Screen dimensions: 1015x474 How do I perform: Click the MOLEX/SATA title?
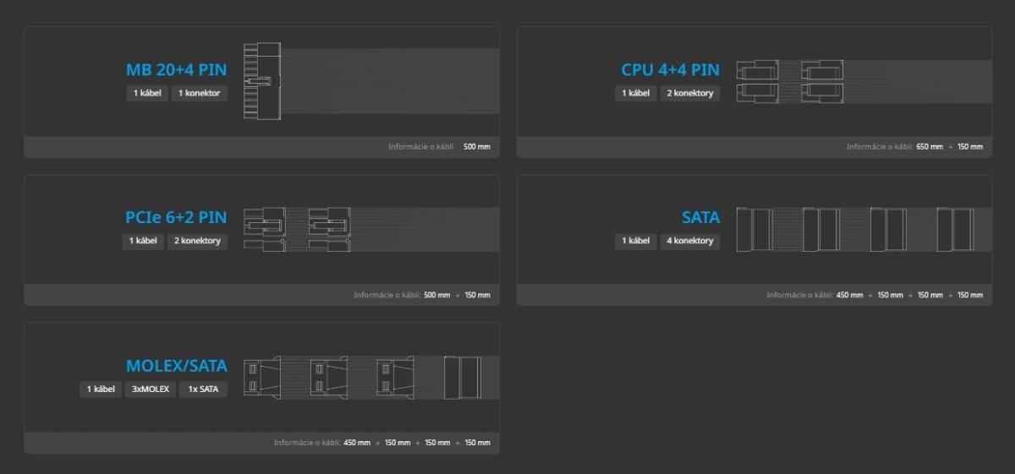pos(177,366)
